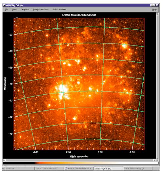The height and width of the screenshot is (175, 165).
Task: Switch to emacs StarActReference taskbar window
Action: (79, 168)
